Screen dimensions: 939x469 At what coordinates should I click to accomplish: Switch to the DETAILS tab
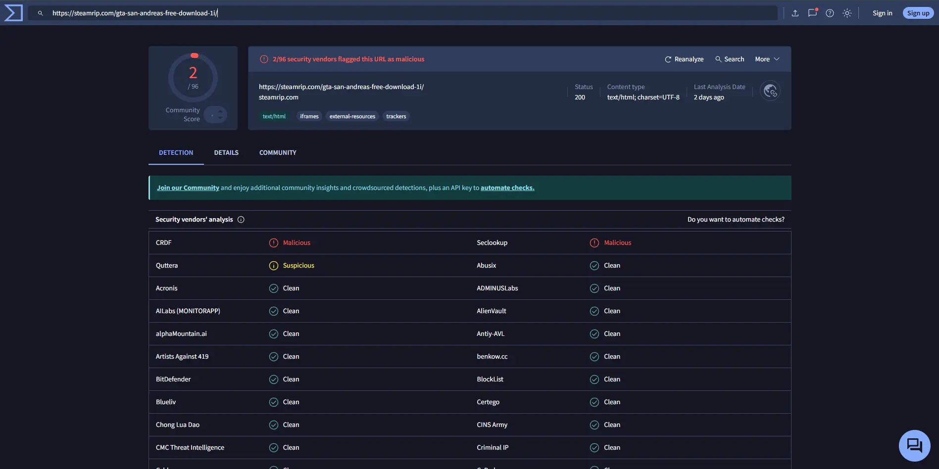click(x=226, y=153)
